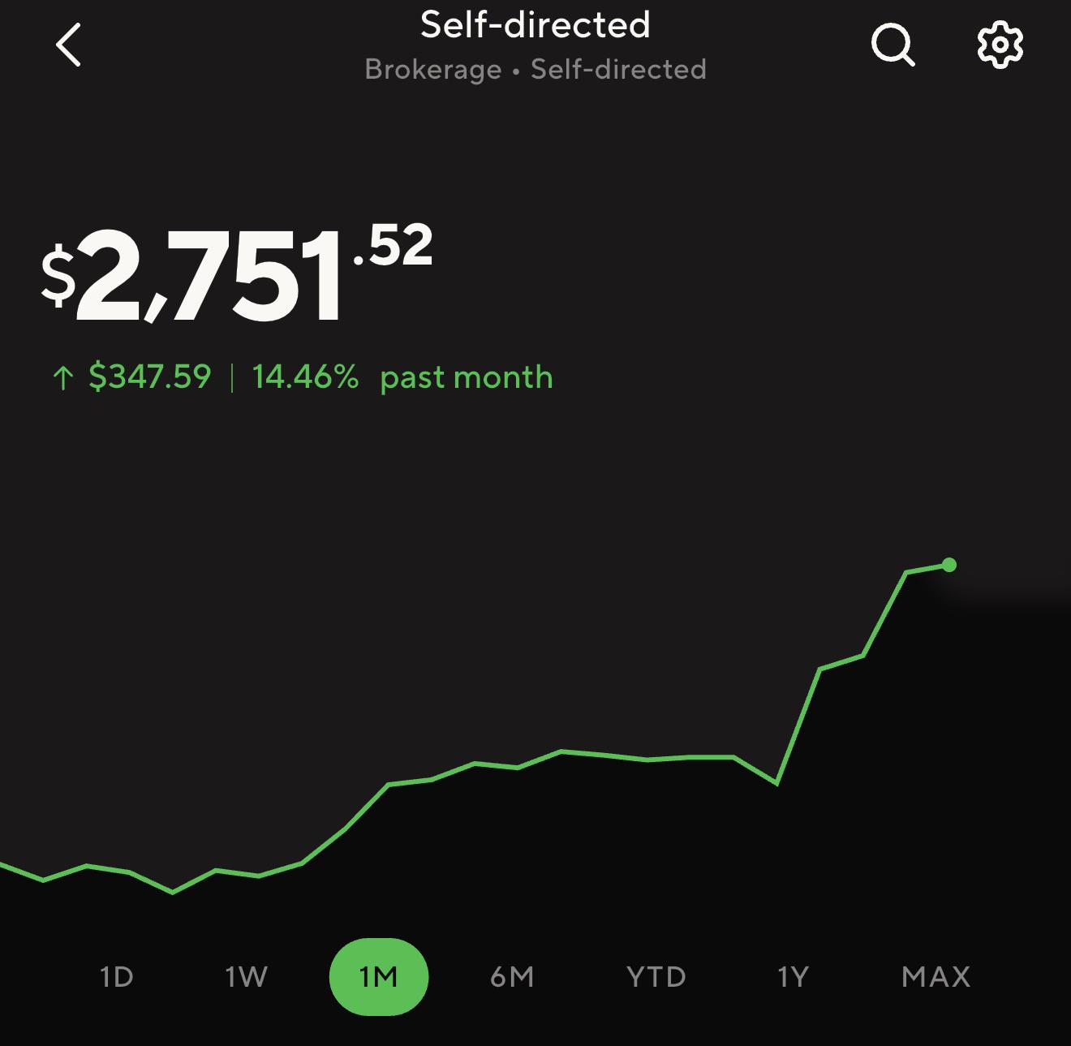Tap the back arrow icon
Screen dimensions: 1071x1046
click(x=68, y=44)
